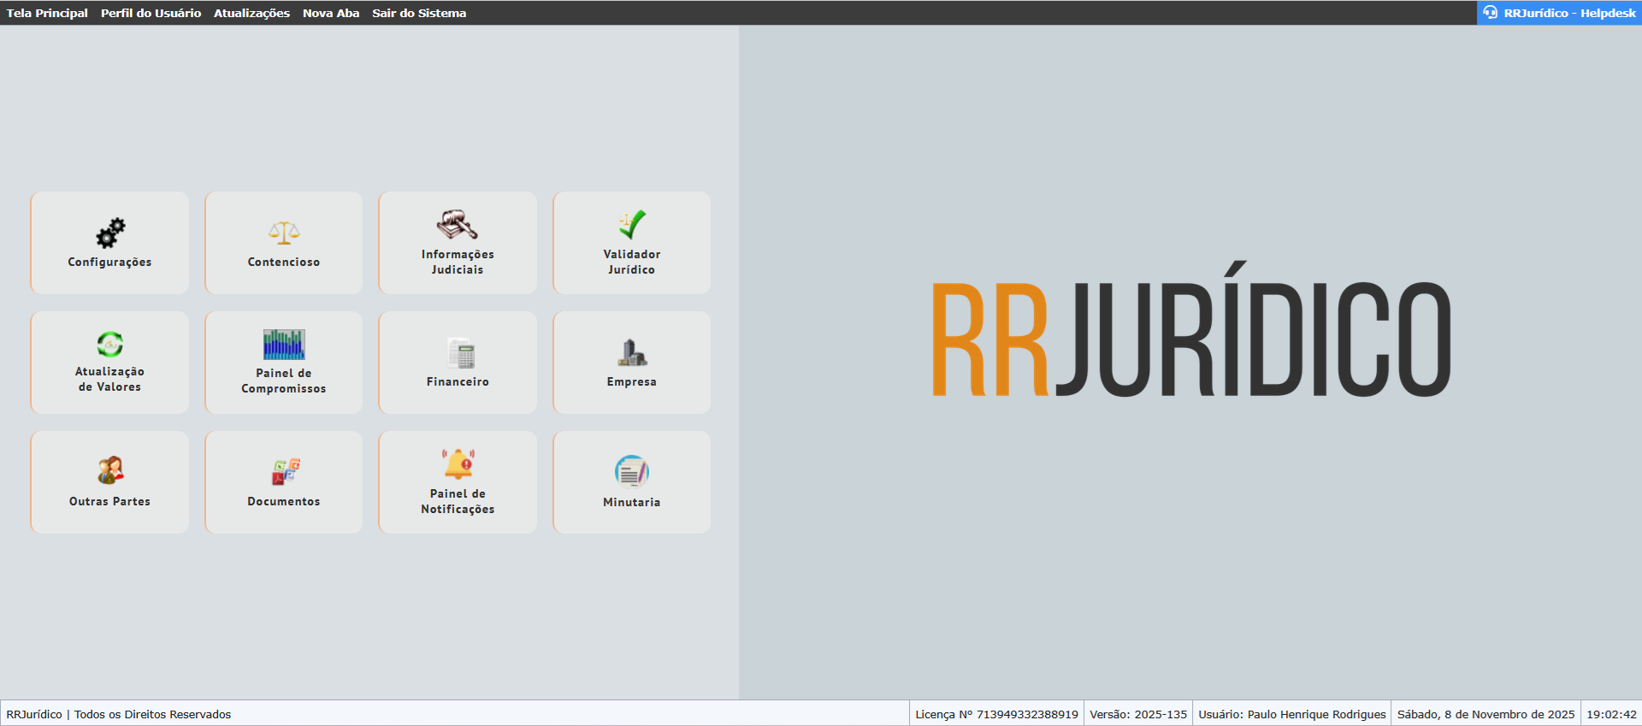Click Sair do Sistema to log out

[419, 13]
